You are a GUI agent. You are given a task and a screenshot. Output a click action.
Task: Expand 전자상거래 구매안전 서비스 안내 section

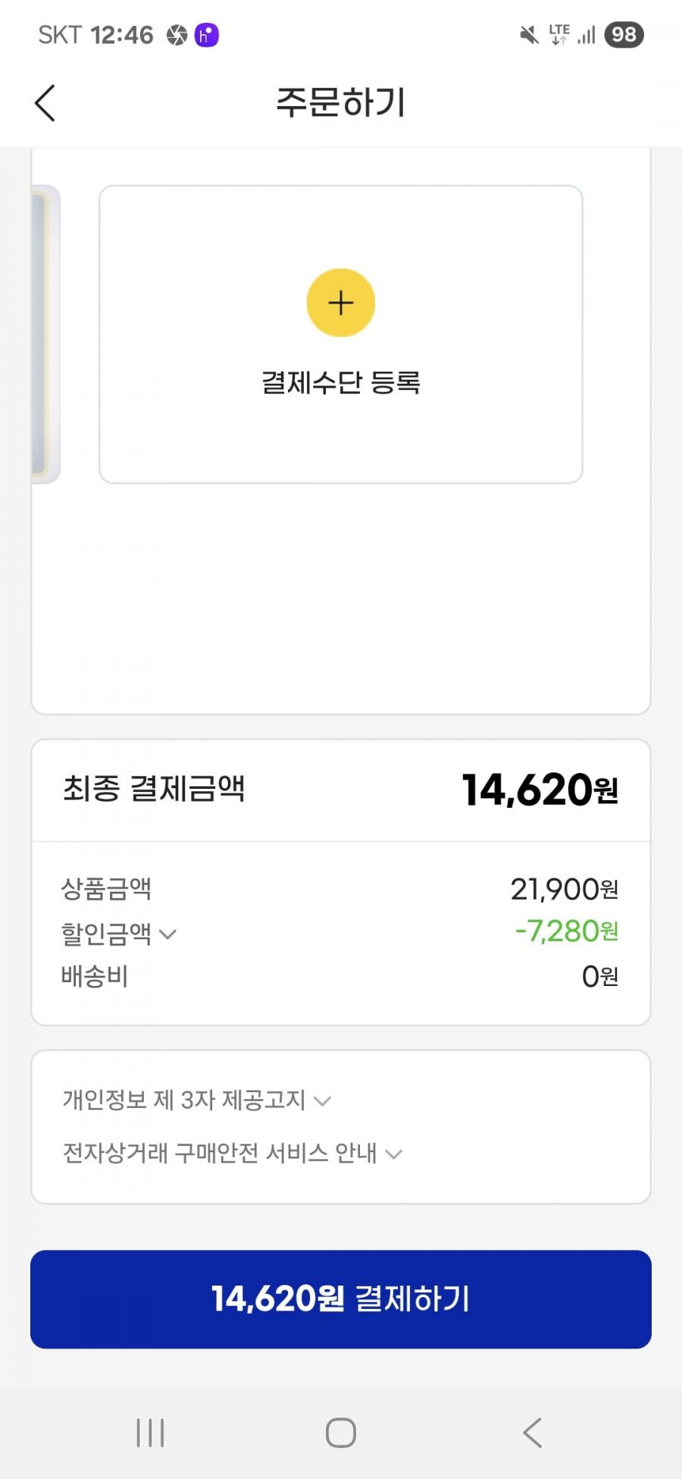point(233,1153)
